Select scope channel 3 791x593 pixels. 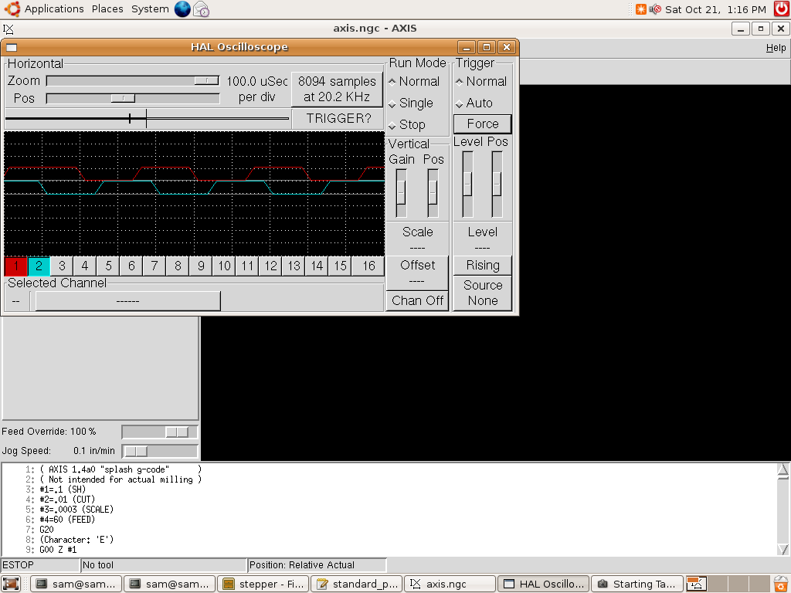[62, 266]
